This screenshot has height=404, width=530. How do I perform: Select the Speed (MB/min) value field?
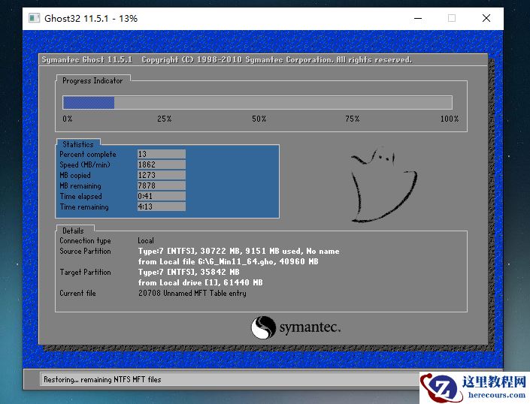[x=161, y=165]
